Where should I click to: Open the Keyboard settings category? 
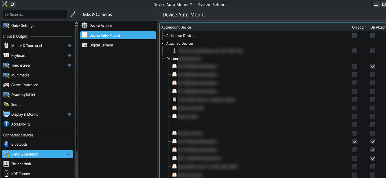tap(19, 55)
